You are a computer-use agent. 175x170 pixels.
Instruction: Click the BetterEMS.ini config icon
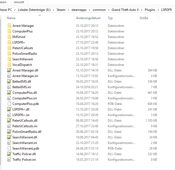pyautogui.click(x=9, y=87)
